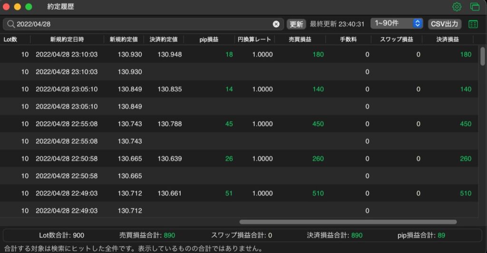Click 決済損益 value 450
This screenshot has height=253, width=487.
tap(466, 124)
